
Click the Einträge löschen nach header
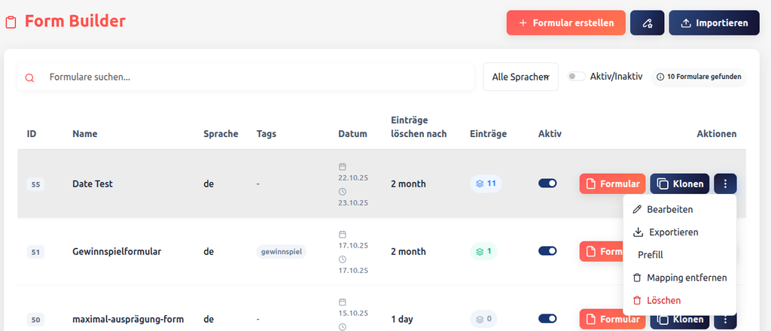419,126
